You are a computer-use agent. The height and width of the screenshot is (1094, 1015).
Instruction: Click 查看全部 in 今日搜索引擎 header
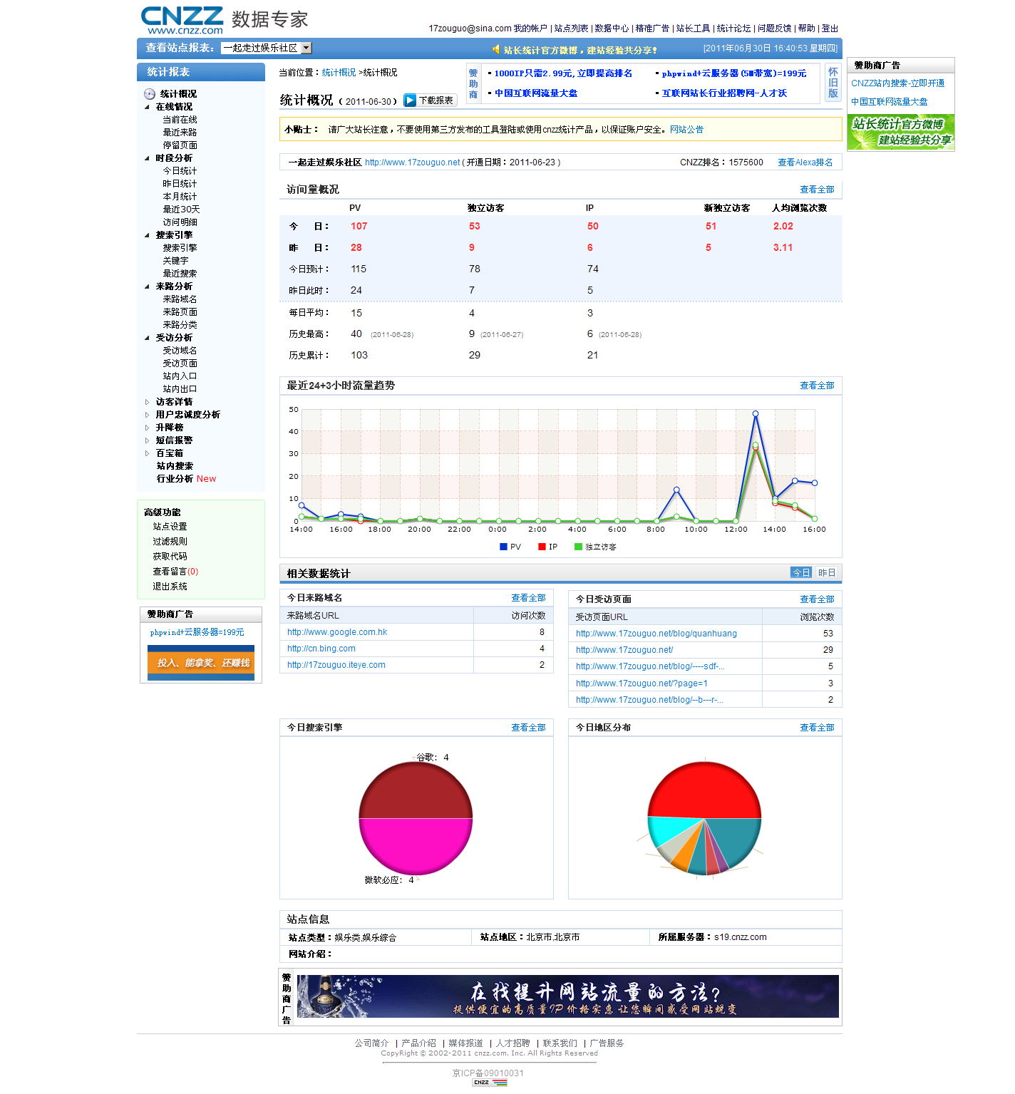(528, 728)
